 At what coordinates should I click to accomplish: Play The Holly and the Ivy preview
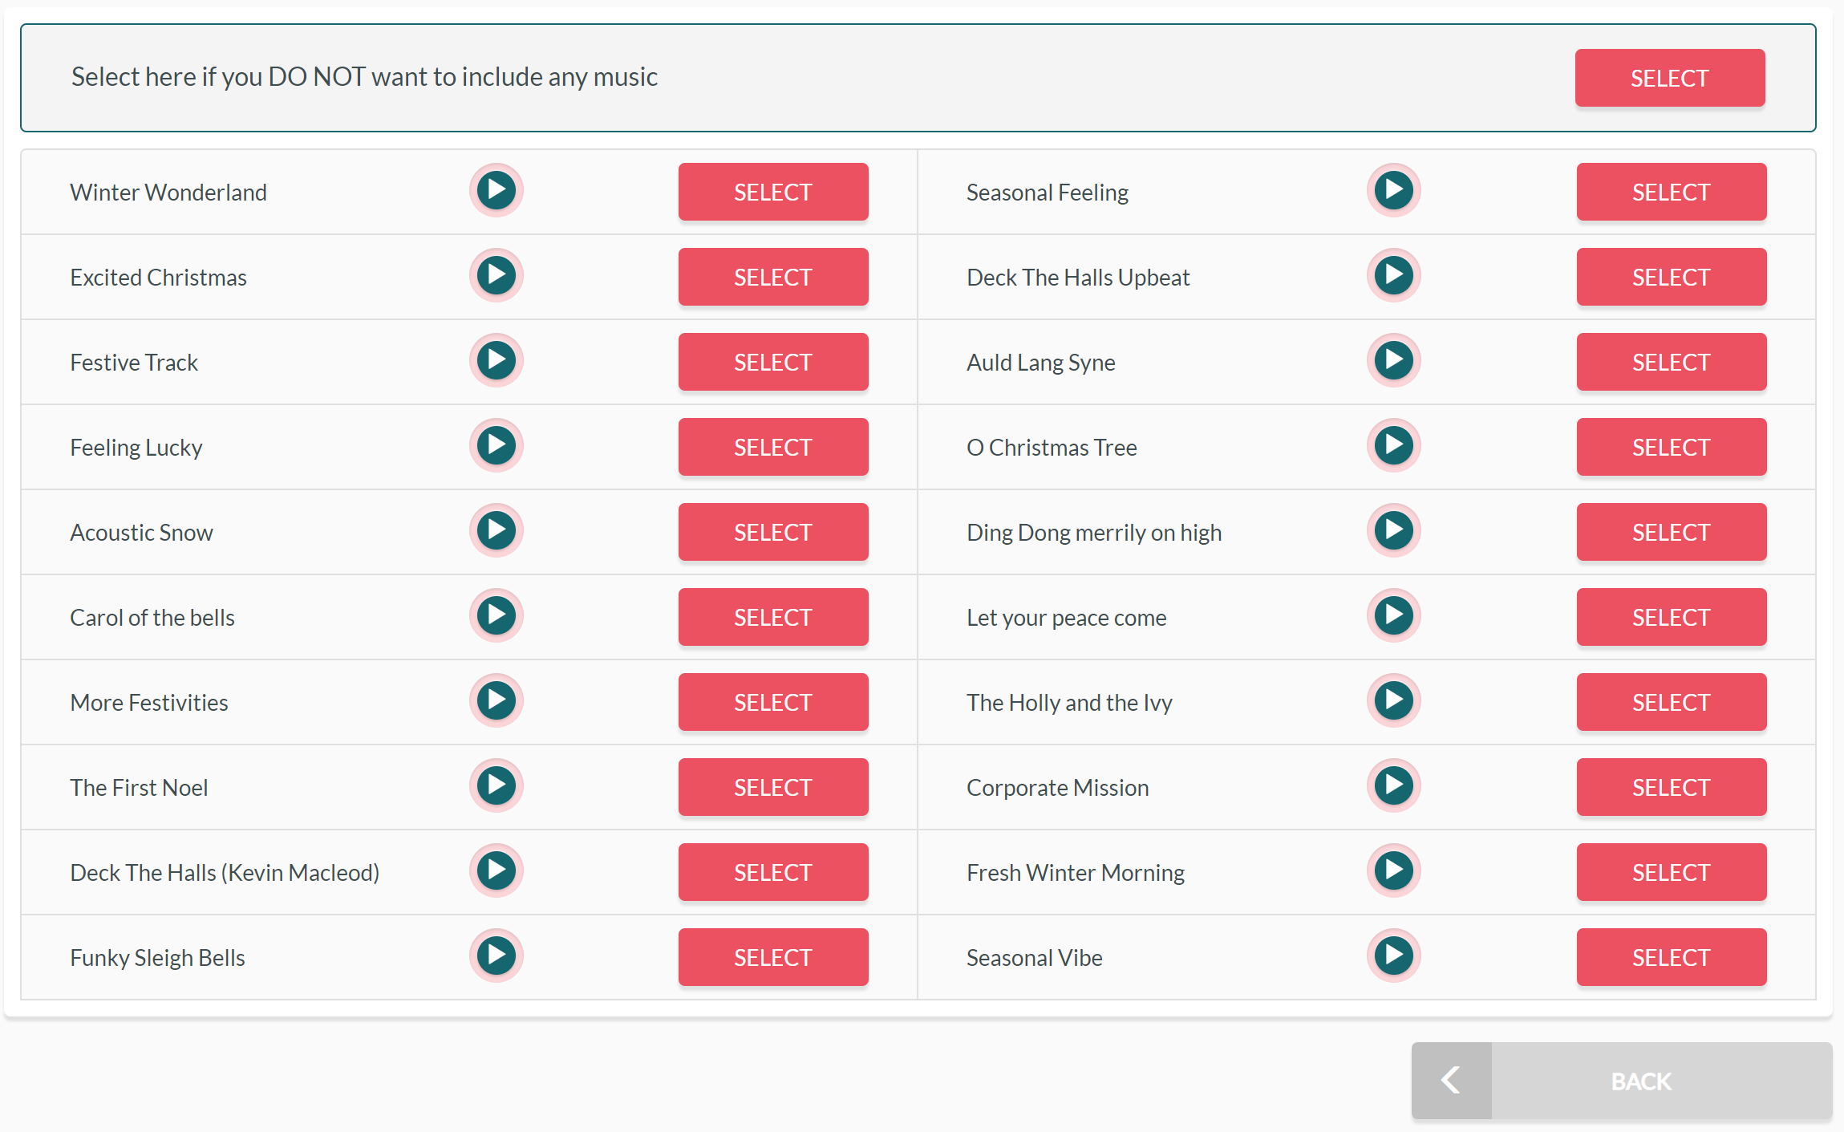pos(1394,701)
